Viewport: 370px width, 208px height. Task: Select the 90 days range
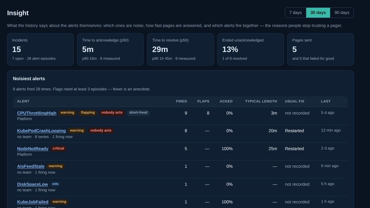(x=342, y=13)
